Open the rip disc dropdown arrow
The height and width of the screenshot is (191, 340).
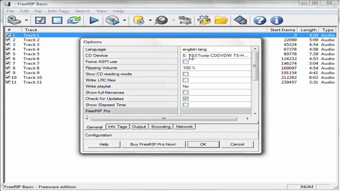click(x=124, y=20)
